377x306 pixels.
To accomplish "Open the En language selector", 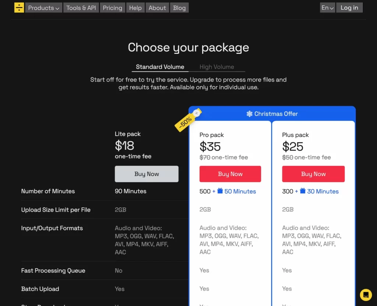I will 327,7.
